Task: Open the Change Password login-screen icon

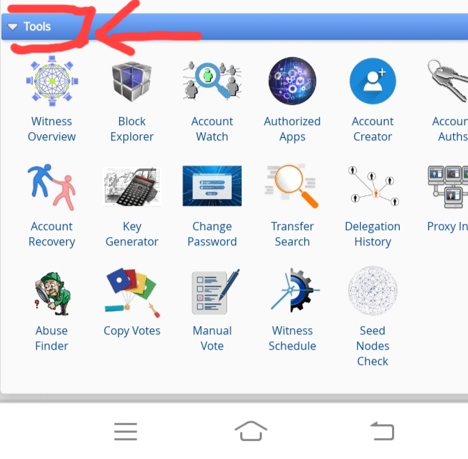Action: click(x=212, y=186)
